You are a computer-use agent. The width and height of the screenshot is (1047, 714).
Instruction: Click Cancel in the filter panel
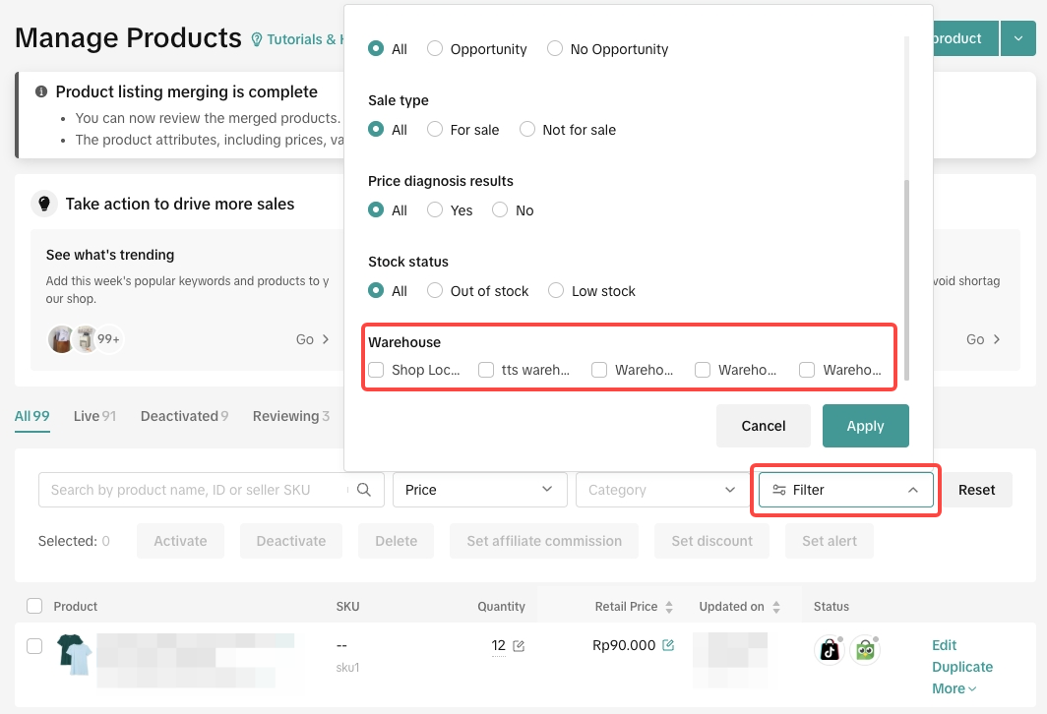(763, 426)
